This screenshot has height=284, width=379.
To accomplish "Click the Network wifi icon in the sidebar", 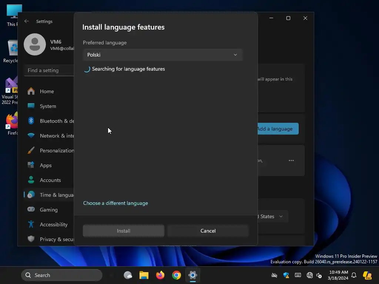I will 31,135.
